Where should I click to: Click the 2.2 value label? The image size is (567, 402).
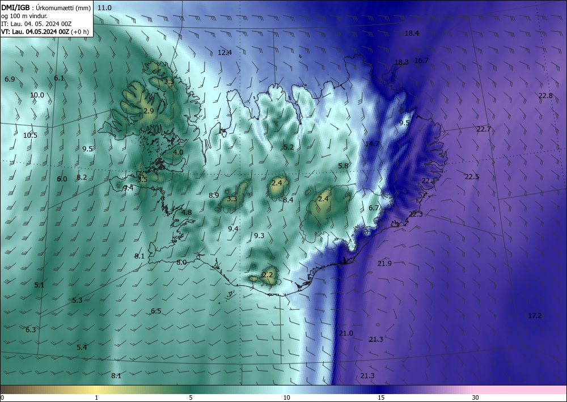click(x=268, y=274)
